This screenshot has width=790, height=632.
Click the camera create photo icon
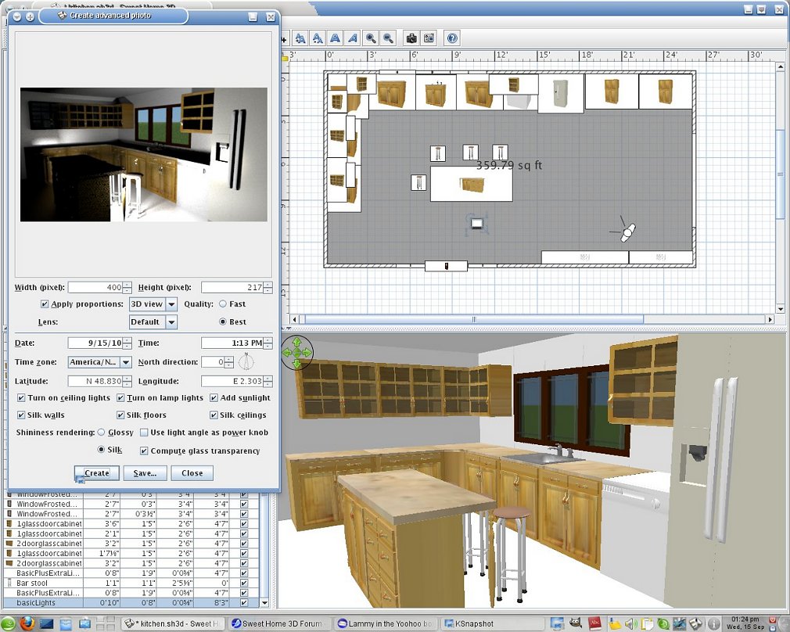[x=411, y=38]
